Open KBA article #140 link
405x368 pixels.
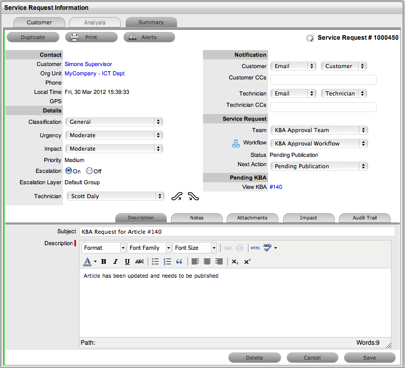point(276,187)
